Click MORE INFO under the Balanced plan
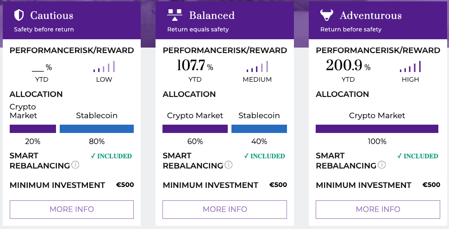Image resolution: width=449 pixels, height=229 pixels. tap(225, 209)
